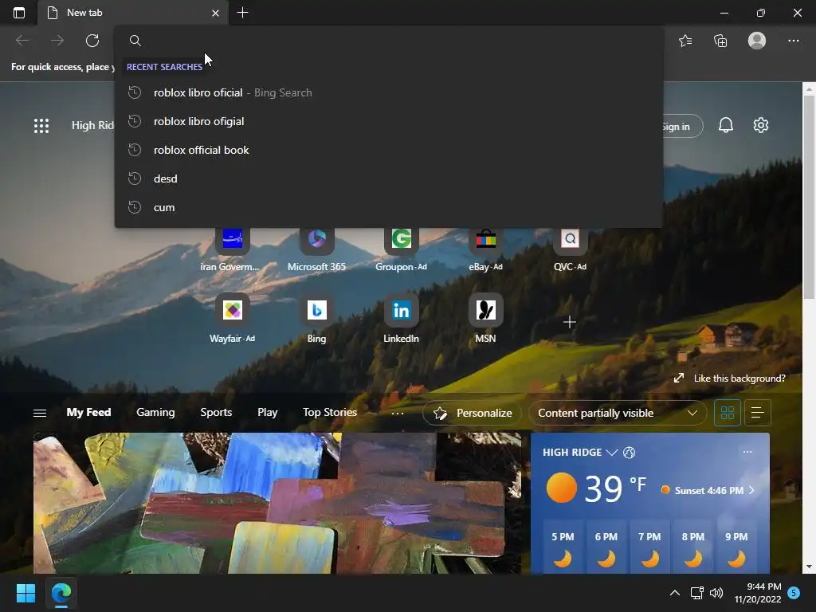The height and width of the screenshot is (612, 816).
Task: Open the Bing quick link tile
Action: (316, 319)
